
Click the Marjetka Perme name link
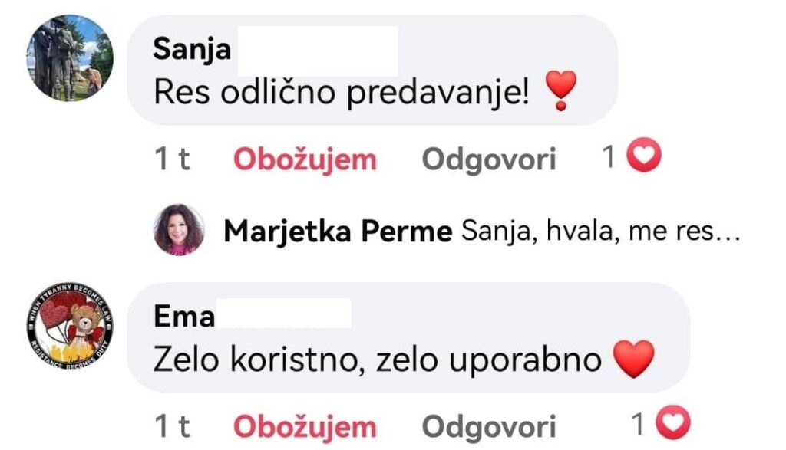click(337, 232)
